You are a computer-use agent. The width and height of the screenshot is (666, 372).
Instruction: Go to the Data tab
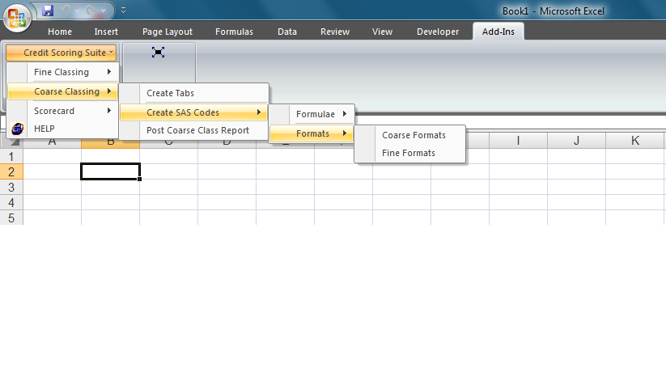287,32
